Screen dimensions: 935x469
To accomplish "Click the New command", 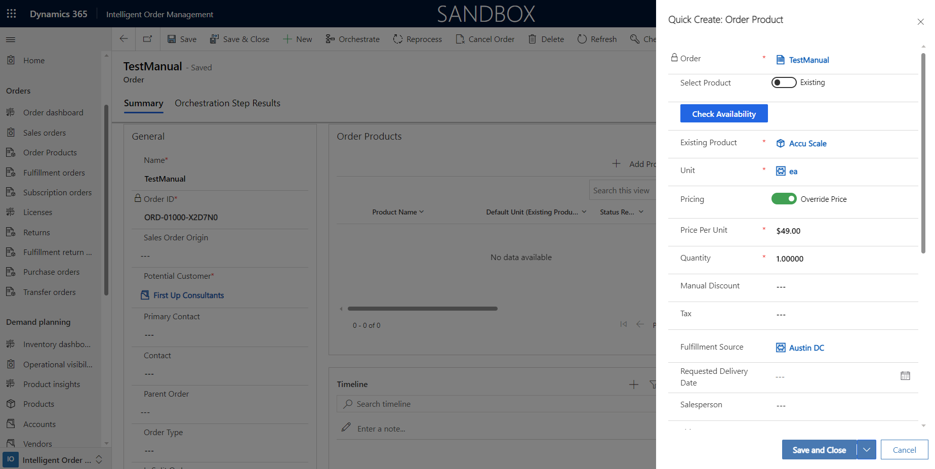I will point(297,39).
